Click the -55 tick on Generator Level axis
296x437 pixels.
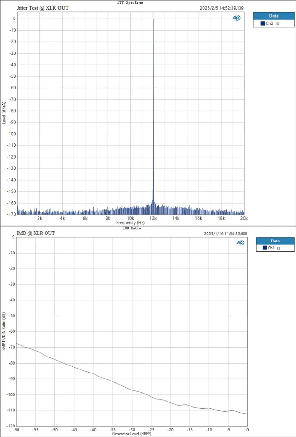pos(35,429)
